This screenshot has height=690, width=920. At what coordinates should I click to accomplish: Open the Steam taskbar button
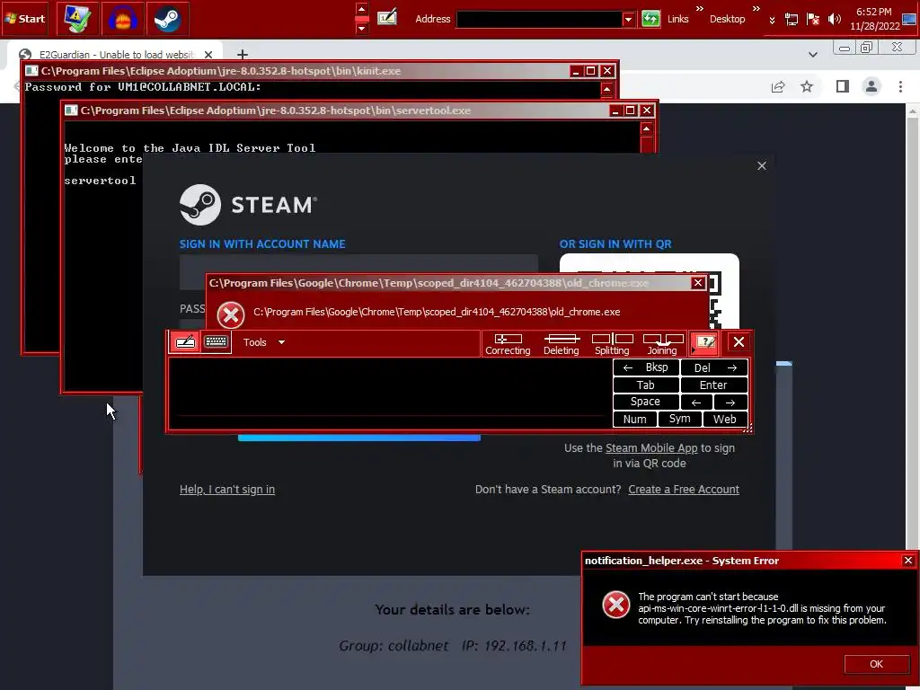[167, 19]
